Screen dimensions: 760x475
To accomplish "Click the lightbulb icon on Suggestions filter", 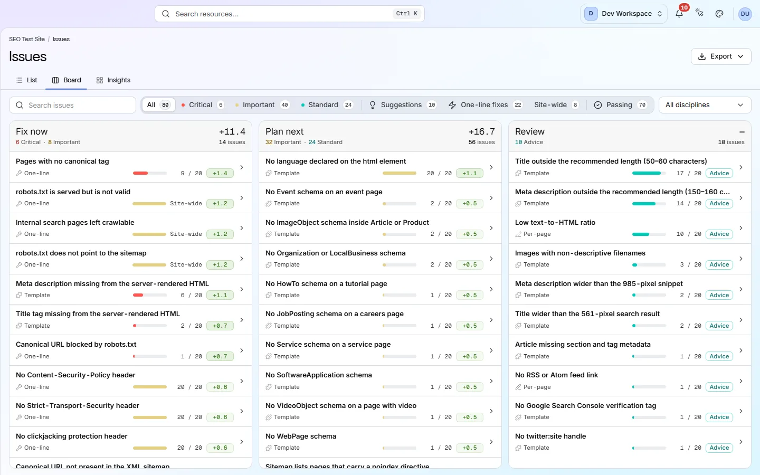I will click(373, 105).
